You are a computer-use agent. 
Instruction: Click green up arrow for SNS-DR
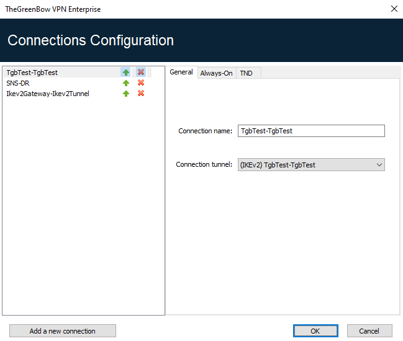pos(126,83)
